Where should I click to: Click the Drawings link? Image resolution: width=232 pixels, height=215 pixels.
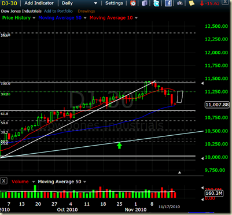86,11
